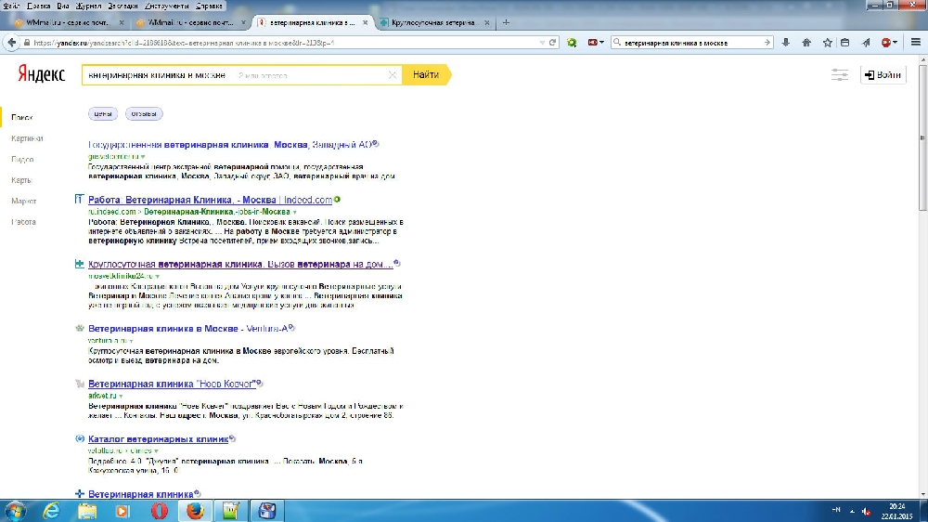This screenshot has width=928, height=522.
Task: Open the URL history dropdown arrow
Action: click(x=542, y=43)
